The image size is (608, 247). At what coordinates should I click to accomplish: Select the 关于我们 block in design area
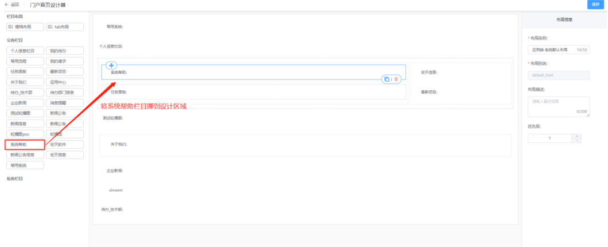click(x=305, y=145)
